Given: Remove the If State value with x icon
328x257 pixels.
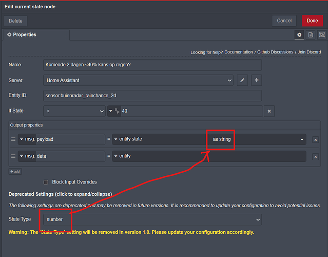Looking at the screenshot, I should (269, 111).
